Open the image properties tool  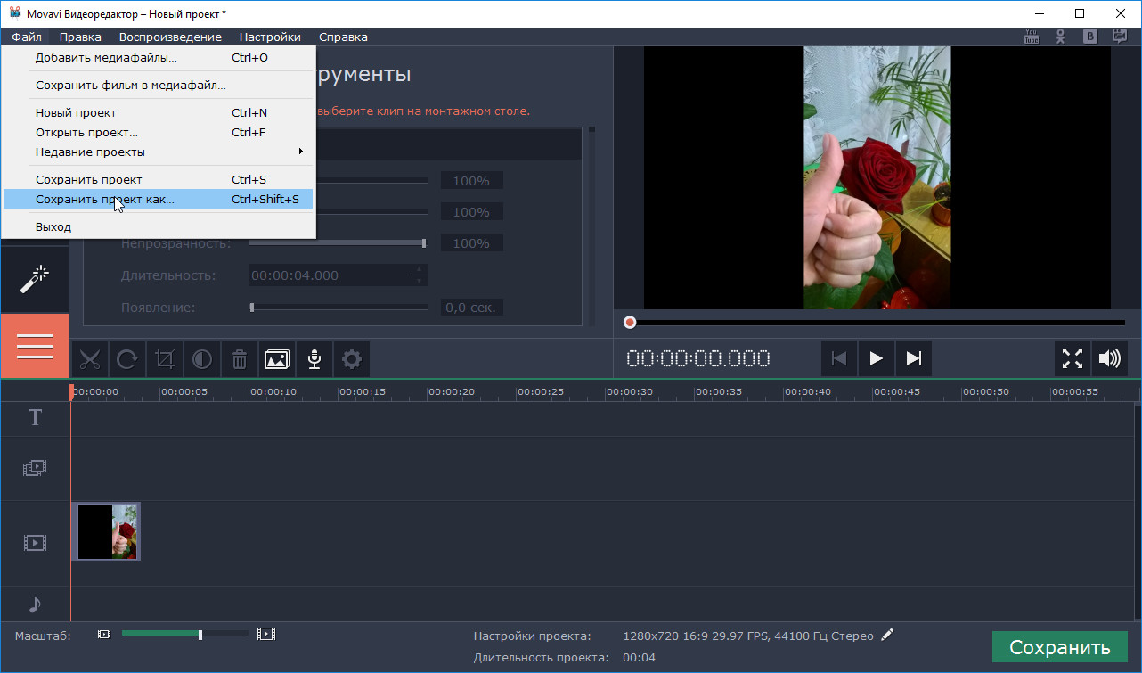pos(276,359)
